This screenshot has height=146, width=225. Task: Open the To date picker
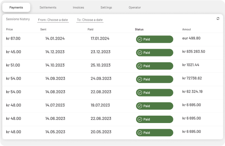(90, 20)
